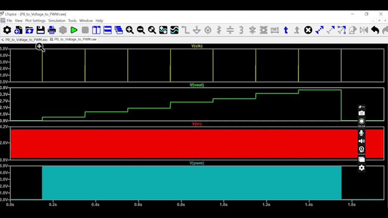Pick visible traces icon
388x218 pixels.
pyautogui.click(x=174, y=30)
